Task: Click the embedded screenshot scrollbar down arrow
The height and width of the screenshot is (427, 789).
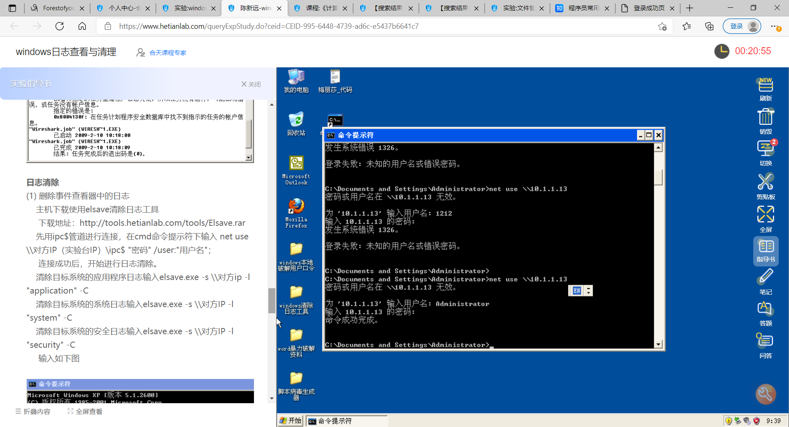Action: [x=249, y=158]
